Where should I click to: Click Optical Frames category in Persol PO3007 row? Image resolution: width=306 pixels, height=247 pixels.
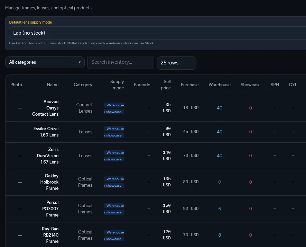coord(85,209)
